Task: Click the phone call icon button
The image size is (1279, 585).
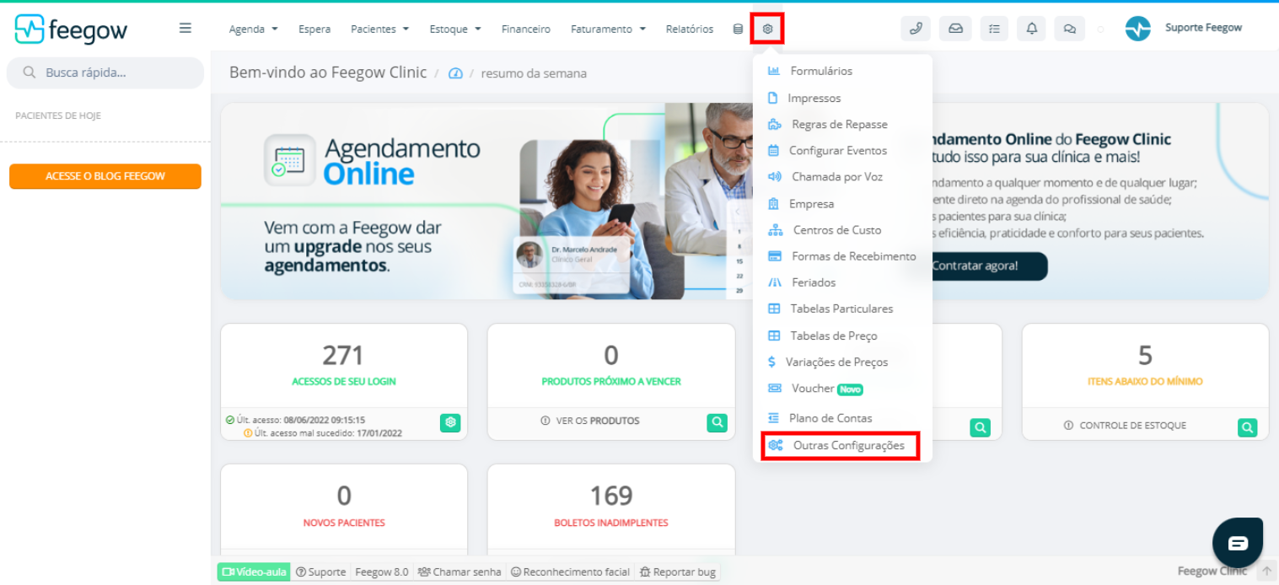Action: coord(916,29)
